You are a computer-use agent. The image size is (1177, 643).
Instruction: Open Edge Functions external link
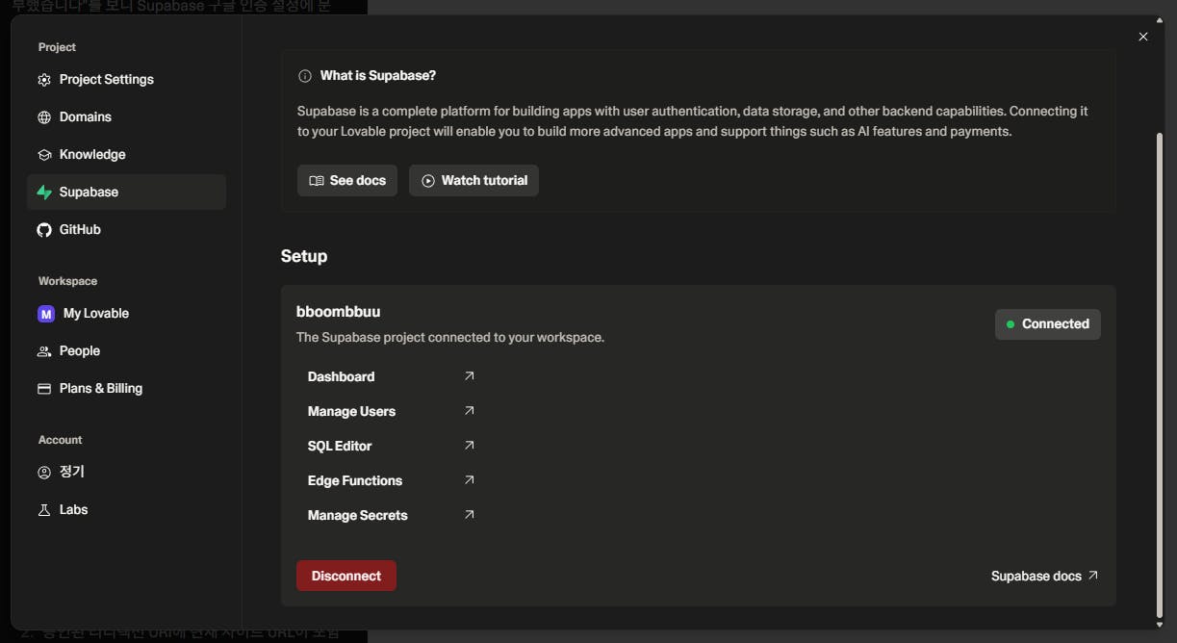(469, 480)
